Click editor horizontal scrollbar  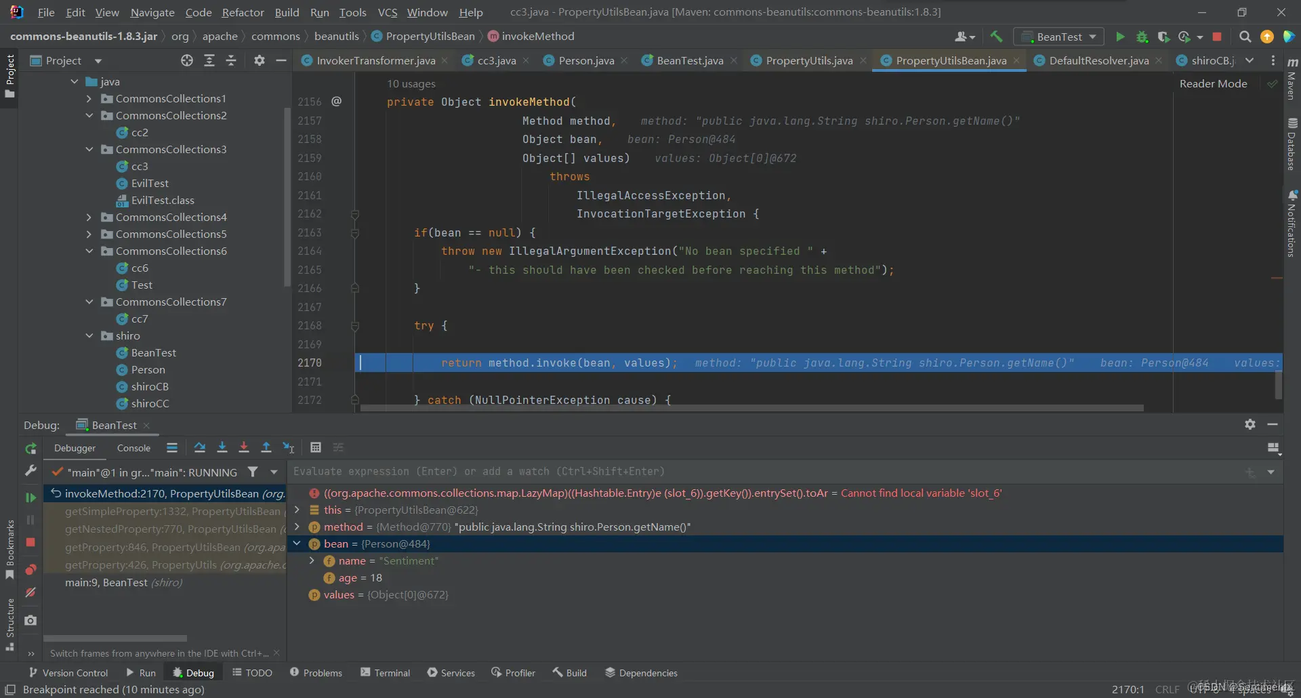click(x=752, y=408)
